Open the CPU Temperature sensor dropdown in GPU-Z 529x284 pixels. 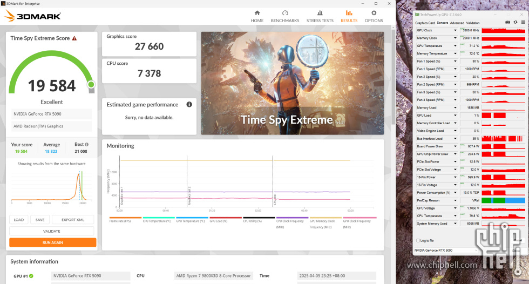(x=455, y=216)
